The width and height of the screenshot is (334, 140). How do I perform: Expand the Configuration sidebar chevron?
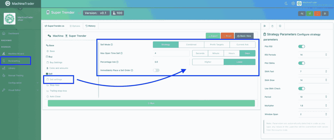pyautogui.click(x=38, y=83)
